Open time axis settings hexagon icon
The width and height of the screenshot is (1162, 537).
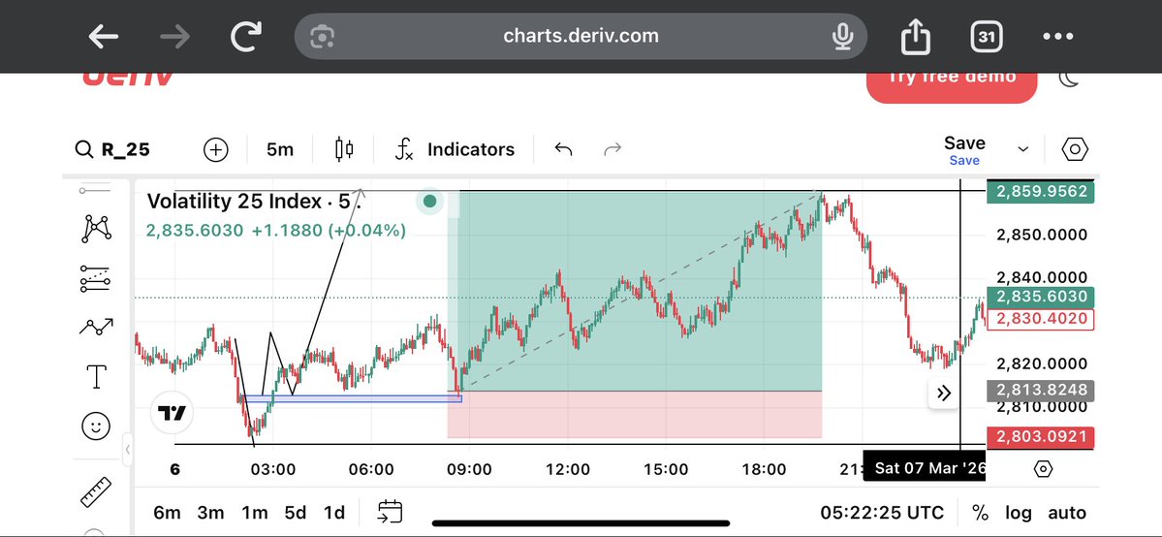[1043, 469]
